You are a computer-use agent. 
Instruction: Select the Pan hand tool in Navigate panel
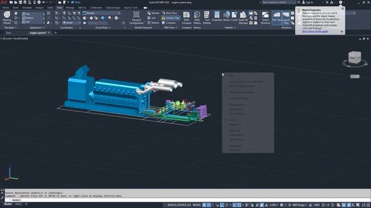tap(16, 13)
